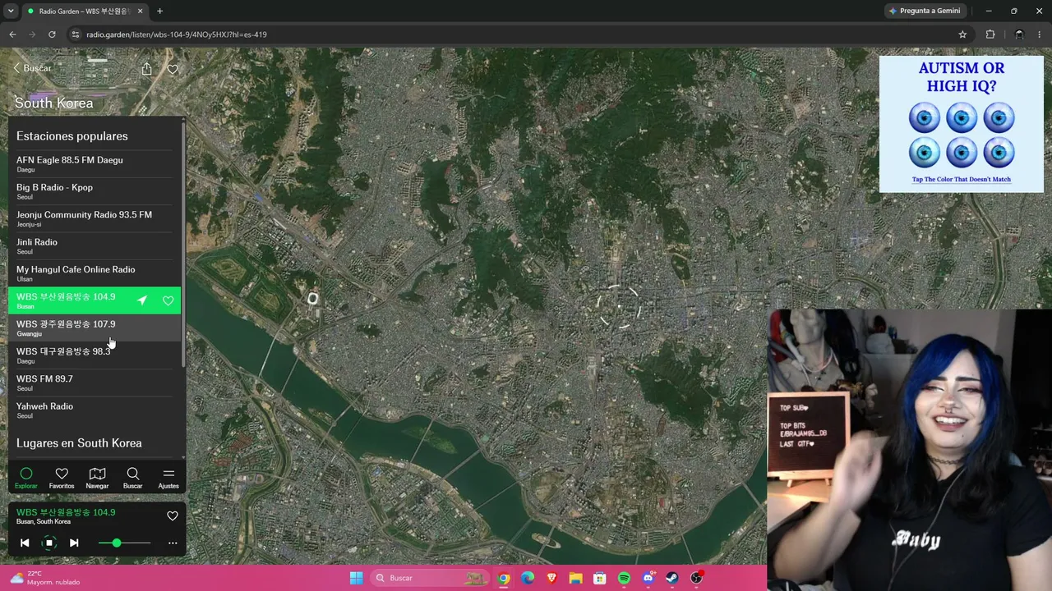Play AFN Eagle 88.5 FM Daegu
Viewport: 1052px width, 591px height.
[95, 163]
